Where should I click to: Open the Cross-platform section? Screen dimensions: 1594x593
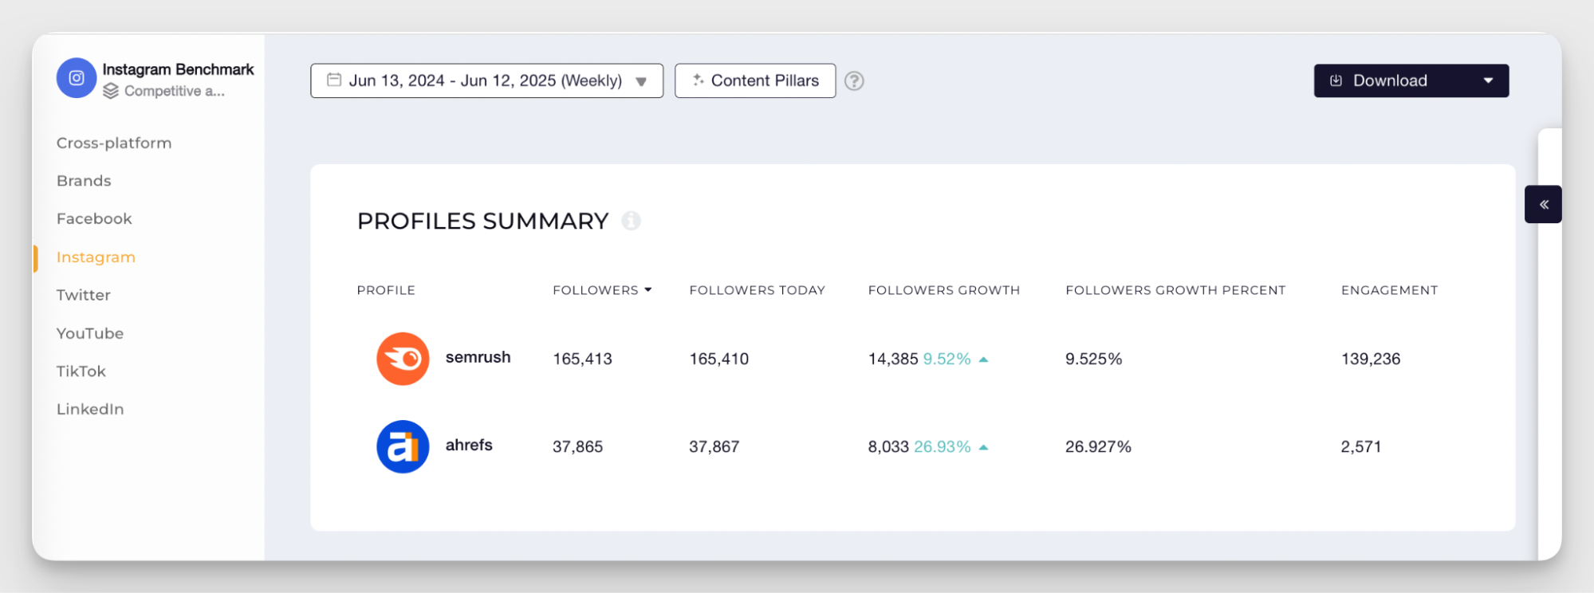(x=114, y=143)
